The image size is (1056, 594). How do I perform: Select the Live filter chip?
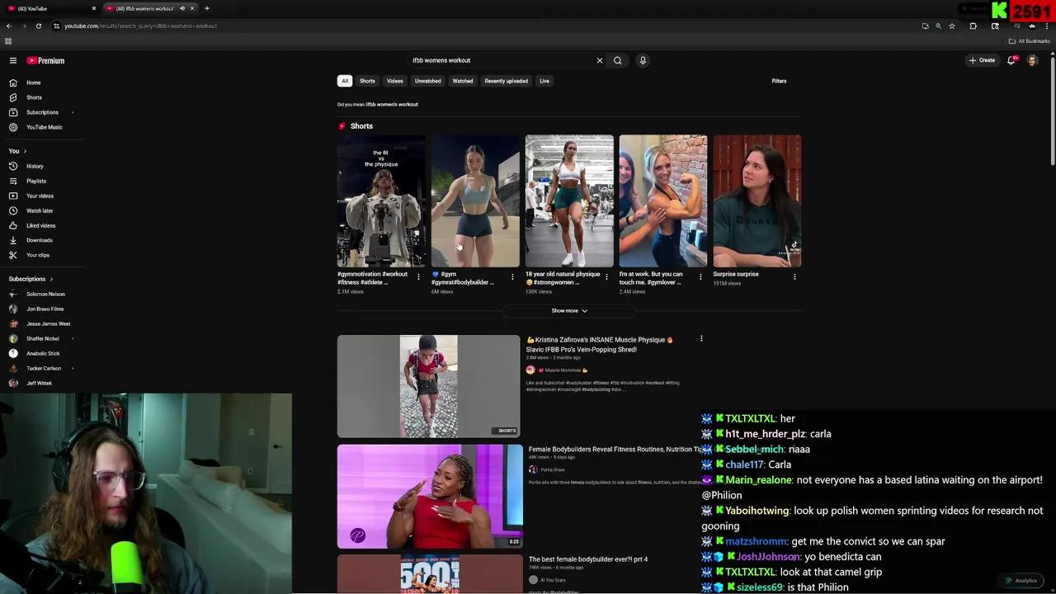pyautogui.click(x=544, y=81)
